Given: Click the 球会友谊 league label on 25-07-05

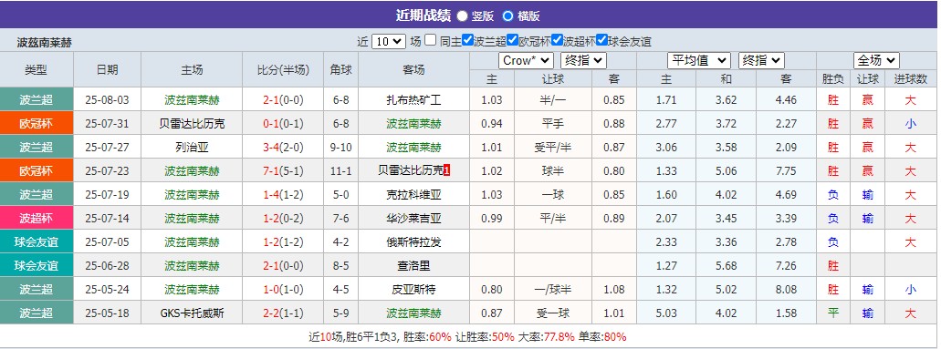Looking at the screenshot, I should tap(37, 241).
